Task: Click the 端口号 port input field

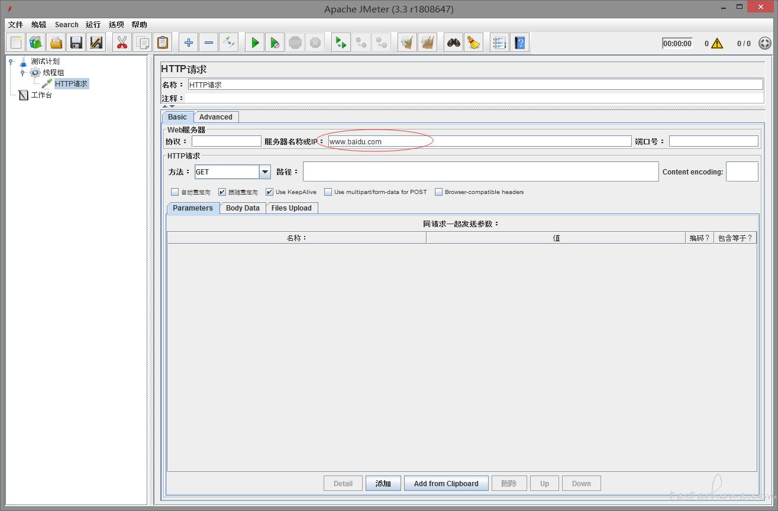Action: click(714, 141)
